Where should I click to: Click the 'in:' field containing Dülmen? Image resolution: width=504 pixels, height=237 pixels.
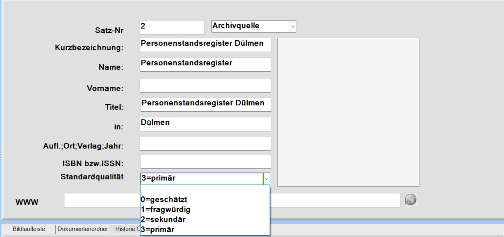click(205, 124)
